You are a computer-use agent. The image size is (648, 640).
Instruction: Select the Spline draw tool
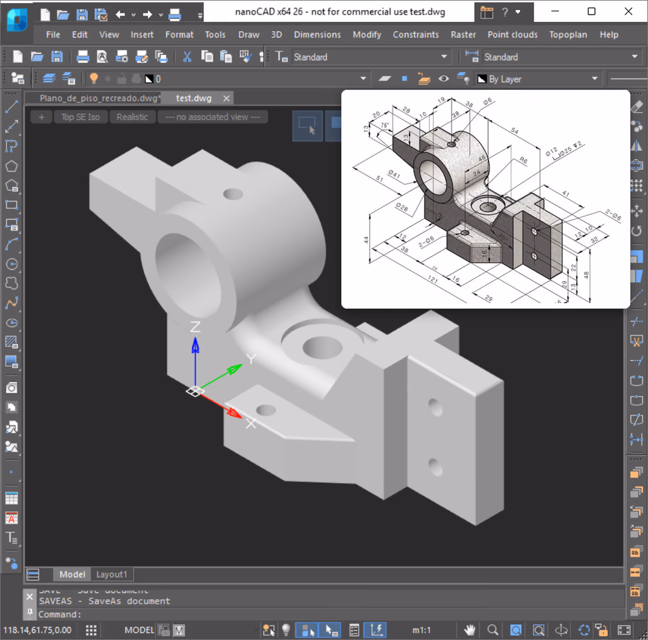11,303
